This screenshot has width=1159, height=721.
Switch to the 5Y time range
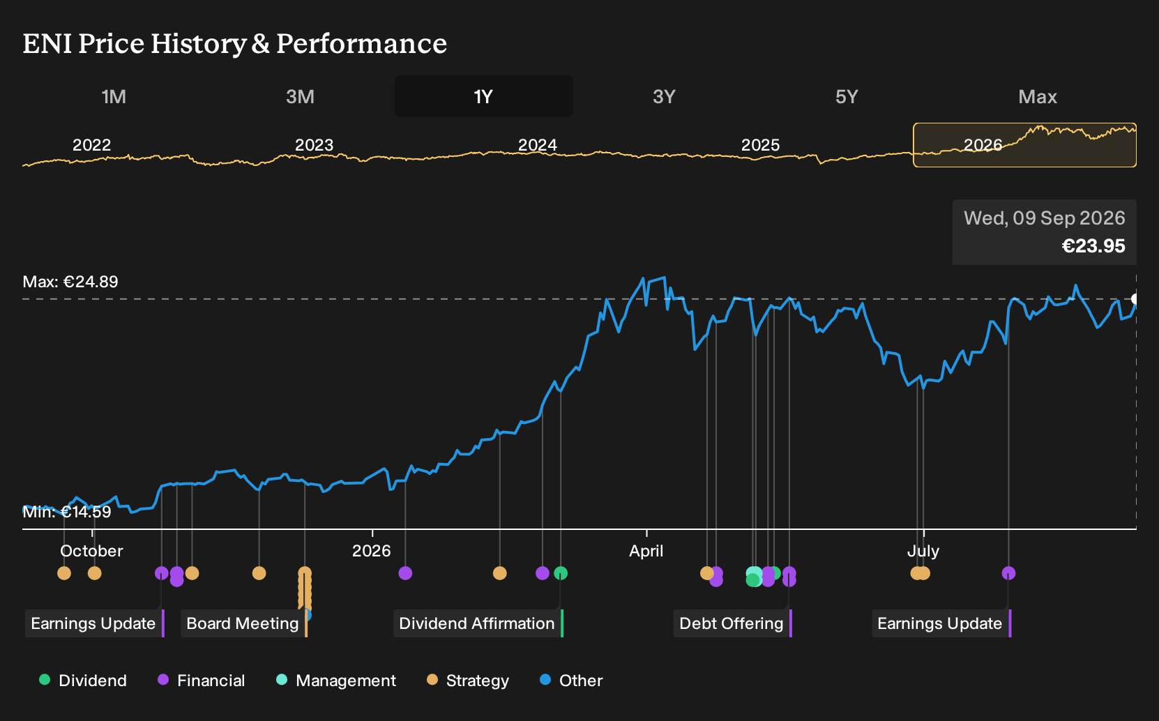click(x=847, y=96)
